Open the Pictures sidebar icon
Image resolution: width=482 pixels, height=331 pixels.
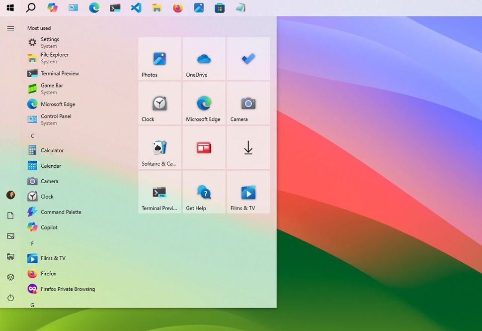10,236
